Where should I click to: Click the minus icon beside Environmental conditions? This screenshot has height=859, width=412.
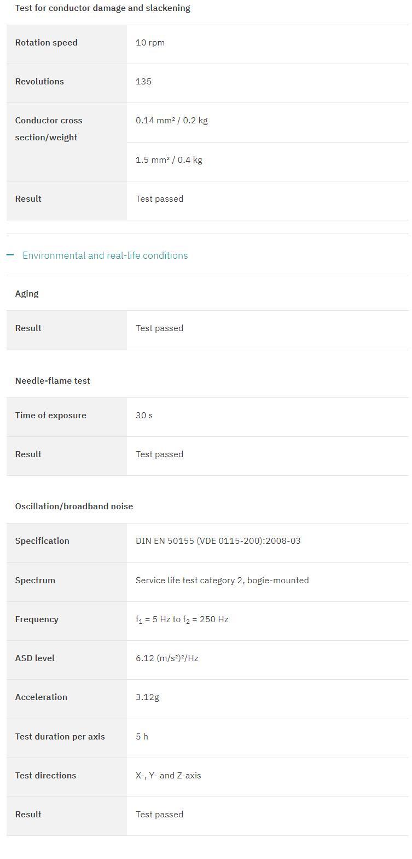tap(10, 255)
